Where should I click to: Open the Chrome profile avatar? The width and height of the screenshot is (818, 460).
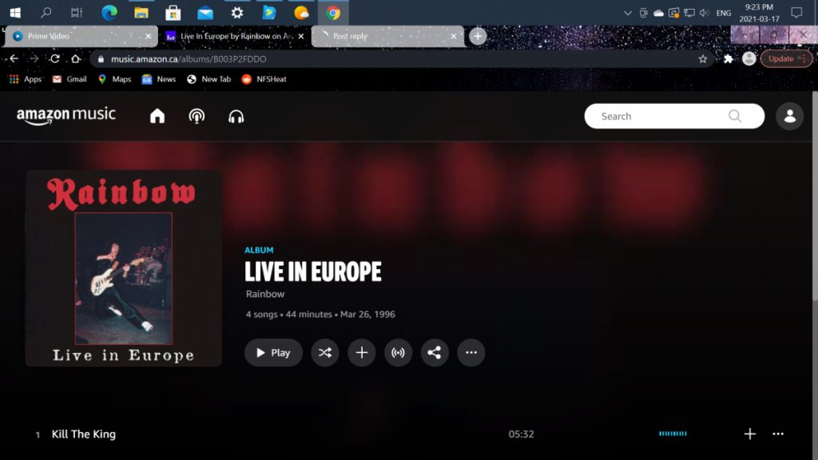tap(749, 58)
